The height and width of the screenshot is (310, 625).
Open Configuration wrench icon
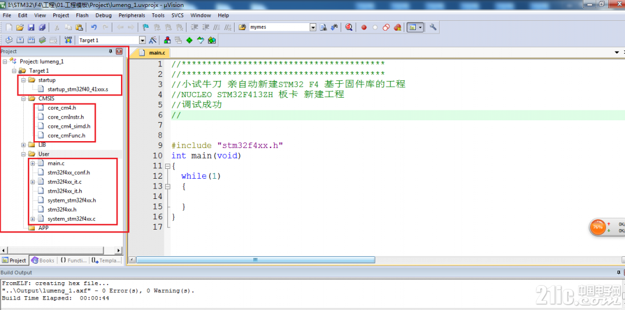[433, 27]
